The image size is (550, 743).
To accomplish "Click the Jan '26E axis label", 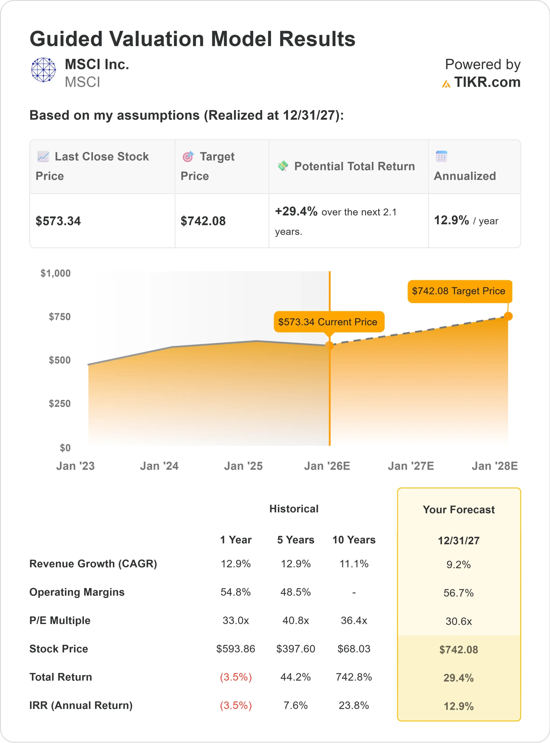I will [x=327, y=466].
